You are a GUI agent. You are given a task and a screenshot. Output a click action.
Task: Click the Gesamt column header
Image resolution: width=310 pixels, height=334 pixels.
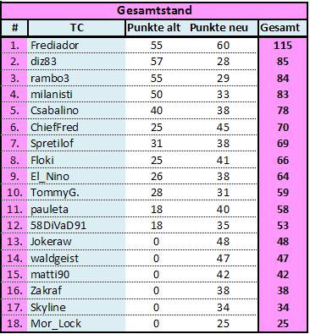283,28
